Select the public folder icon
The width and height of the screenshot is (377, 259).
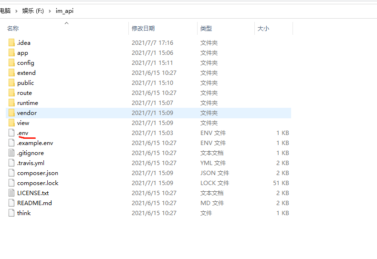(11, 83)
